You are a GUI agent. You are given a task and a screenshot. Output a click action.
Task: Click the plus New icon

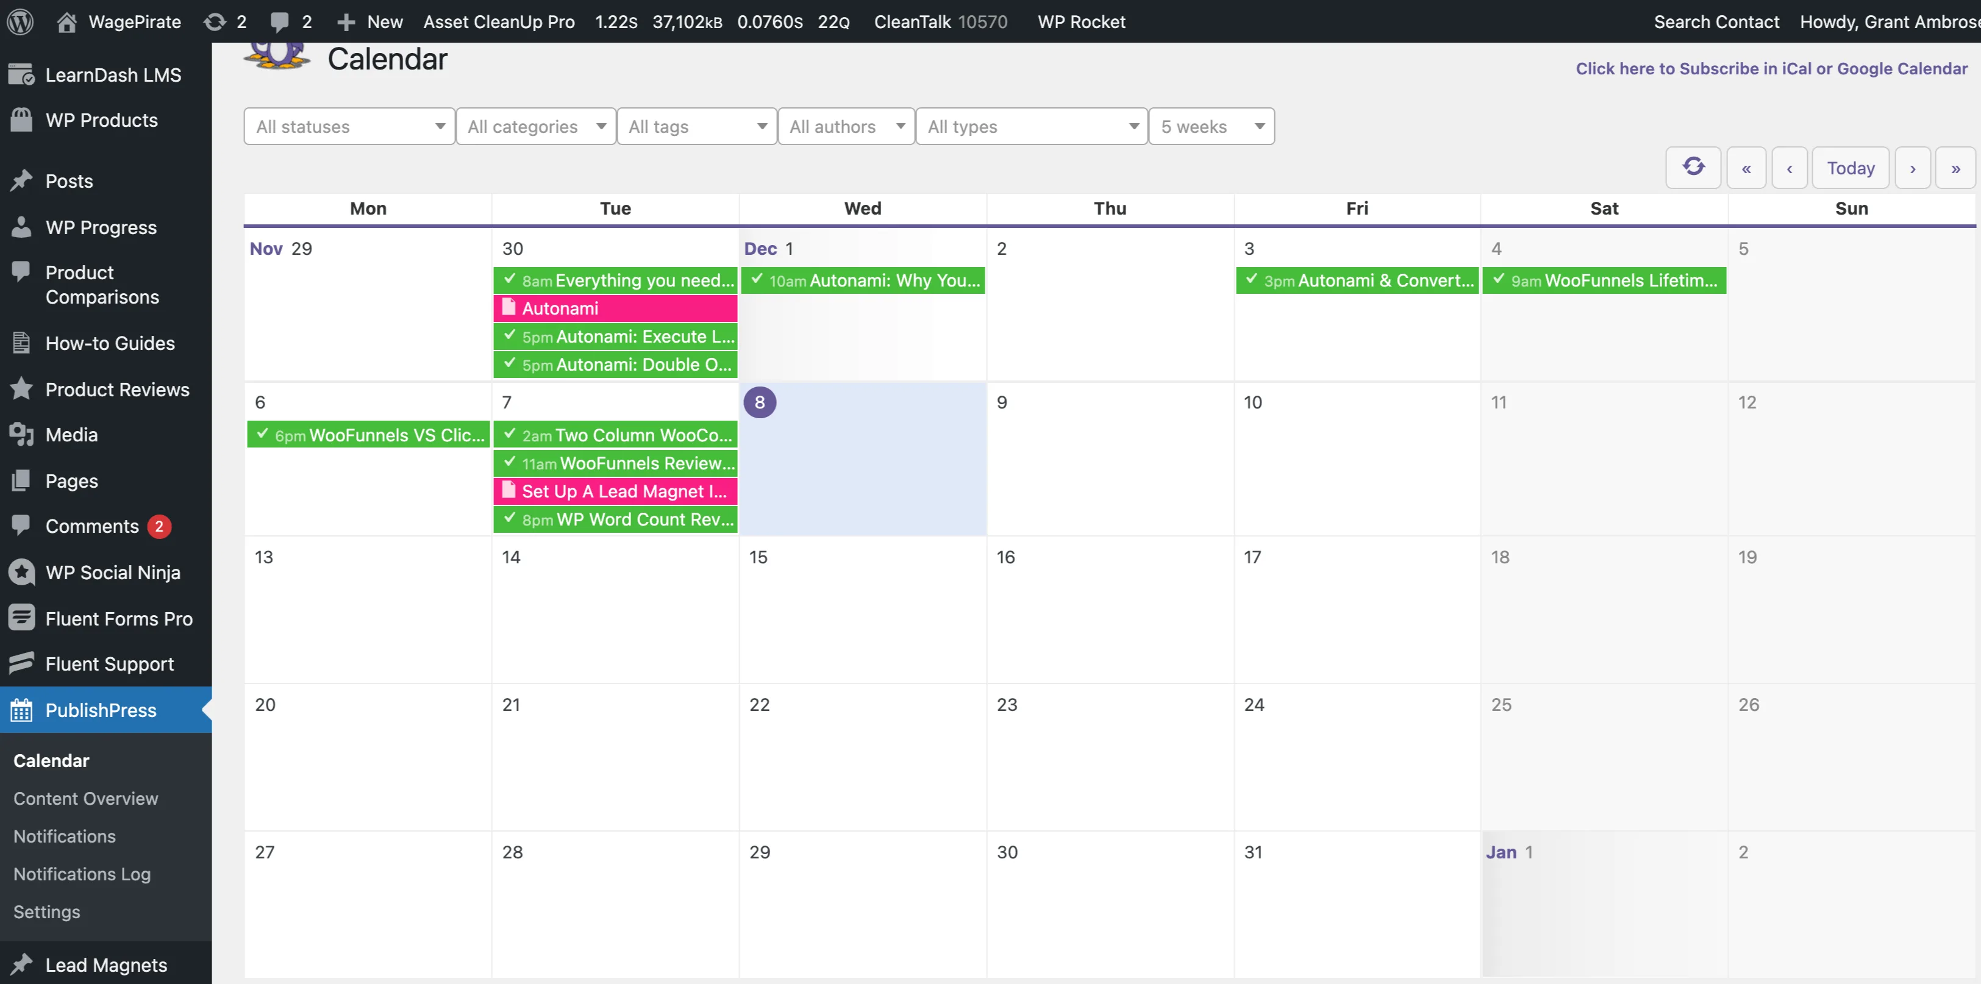pos(346,23)
